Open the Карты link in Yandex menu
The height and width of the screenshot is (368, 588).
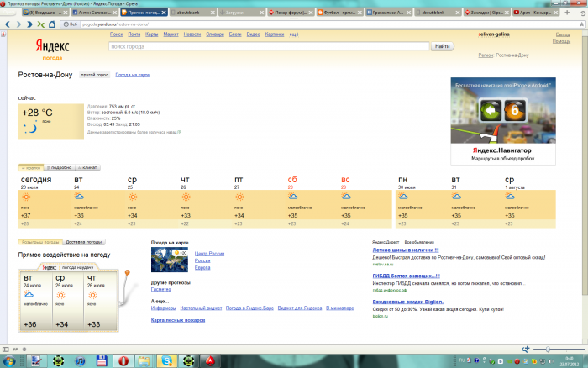151,34
